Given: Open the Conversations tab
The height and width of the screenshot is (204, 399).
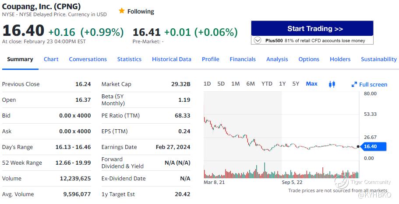Looking at the screenshot, I should [88, 59].
